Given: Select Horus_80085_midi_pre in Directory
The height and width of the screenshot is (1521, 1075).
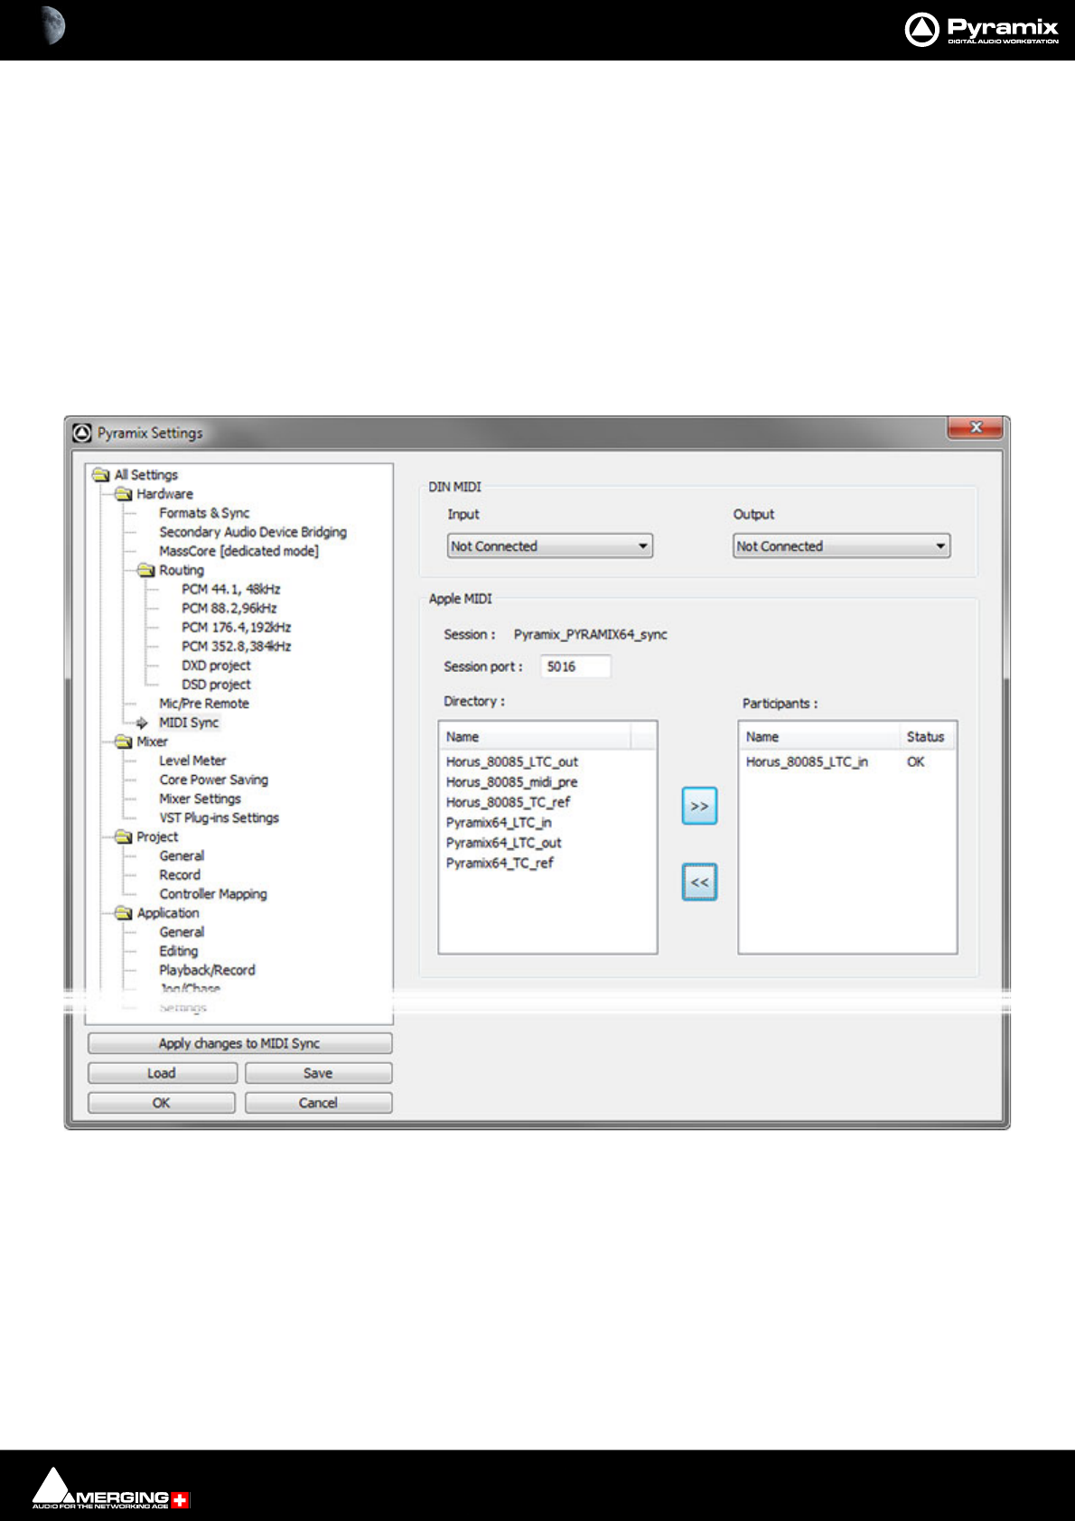Looking at the screenshot, I should (511, 782).
